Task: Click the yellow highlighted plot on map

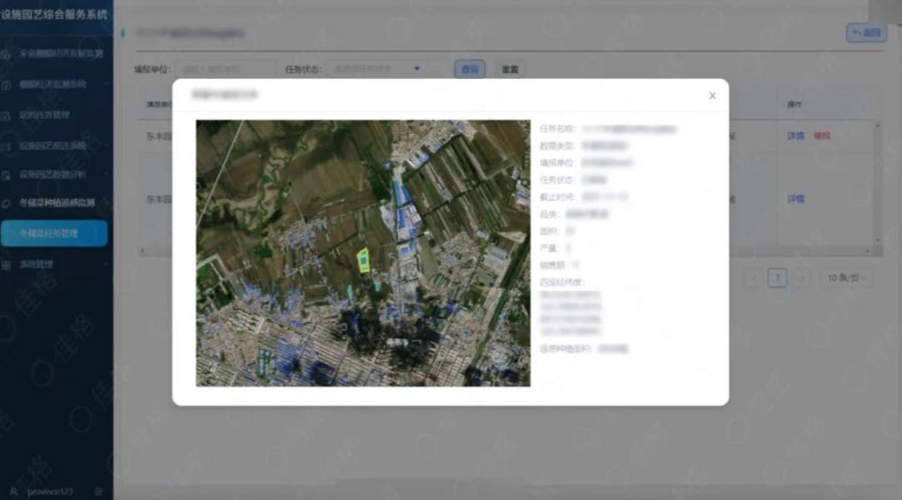Action: pyautogui.click(x=363, y=260)
